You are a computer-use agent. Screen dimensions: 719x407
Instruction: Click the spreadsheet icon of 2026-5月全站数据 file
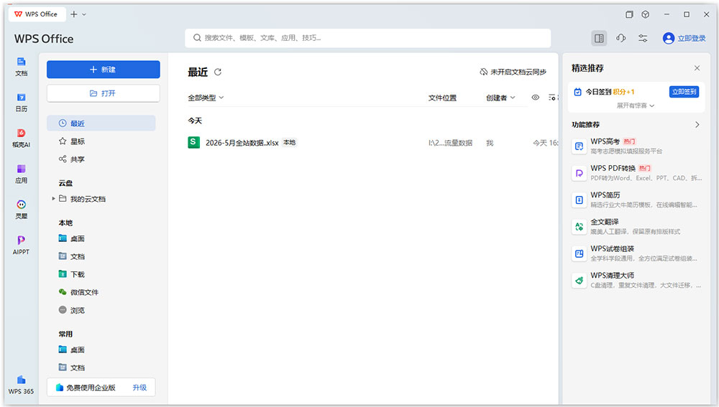(x=193, y=142)
